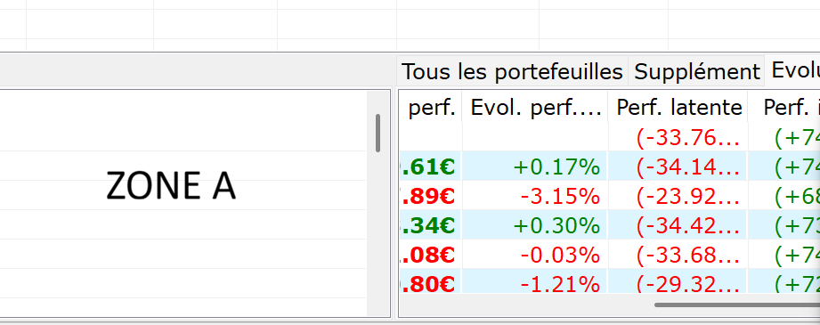The height and width of the screenshot is (325, 820).
Task: Click the (-33.76... latent performance cell
Action: coord(678,137)
